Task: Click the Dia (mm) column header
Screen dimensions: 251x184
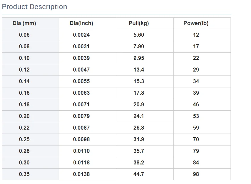Action: click(x=24, y=23)
